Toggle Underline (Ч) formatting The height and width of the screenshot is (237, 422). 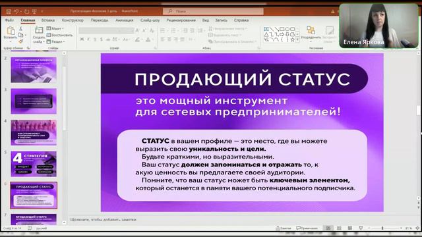95,39
